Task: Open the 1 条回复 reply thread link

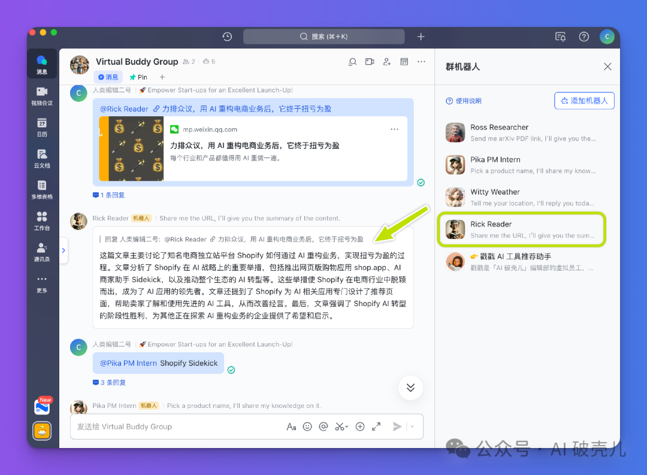Action: [109, 195]
